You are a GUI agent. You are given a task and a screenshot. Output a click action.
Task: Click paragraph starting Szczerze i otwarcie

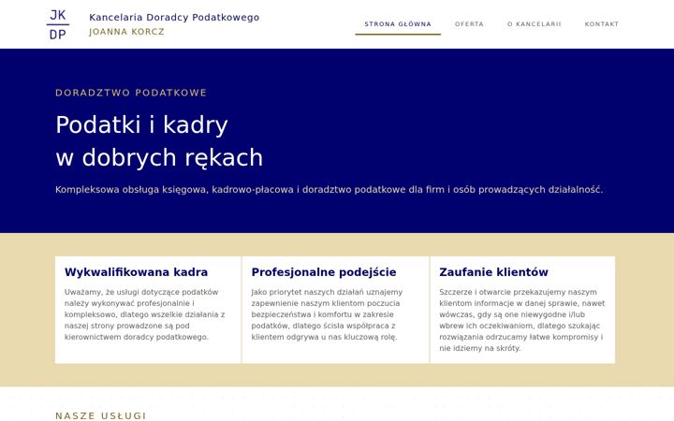click(x=521, y=320)
